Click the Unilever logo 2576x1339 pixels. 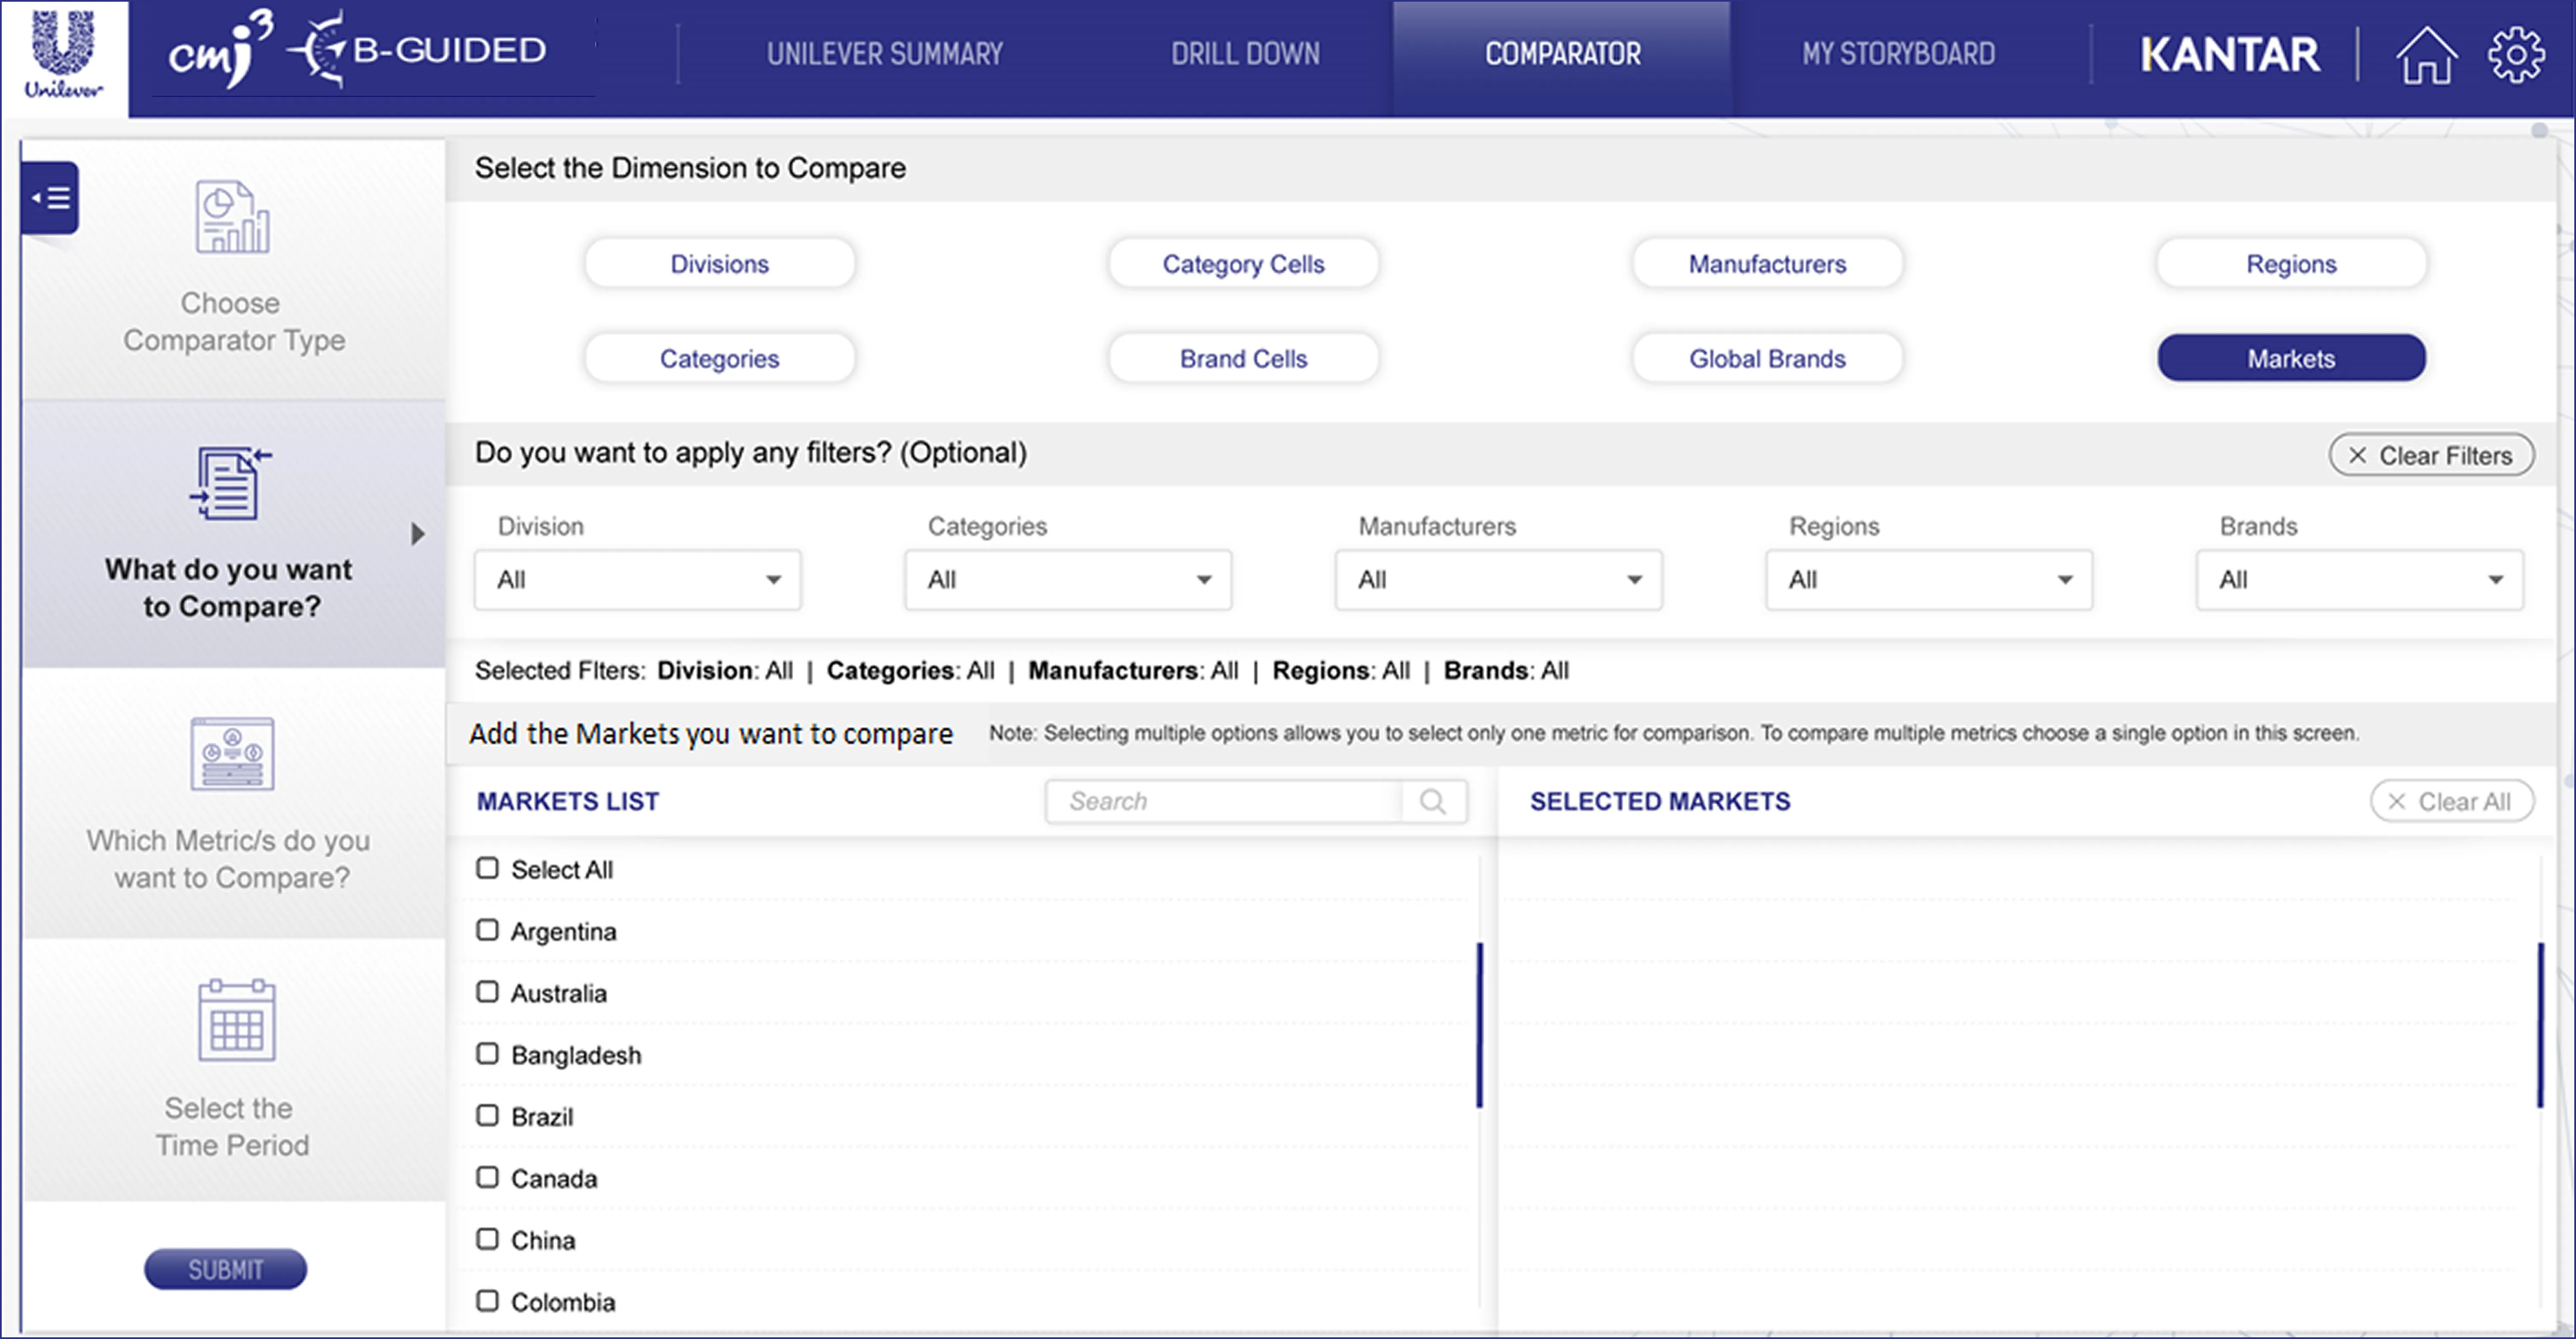point(64,56)
